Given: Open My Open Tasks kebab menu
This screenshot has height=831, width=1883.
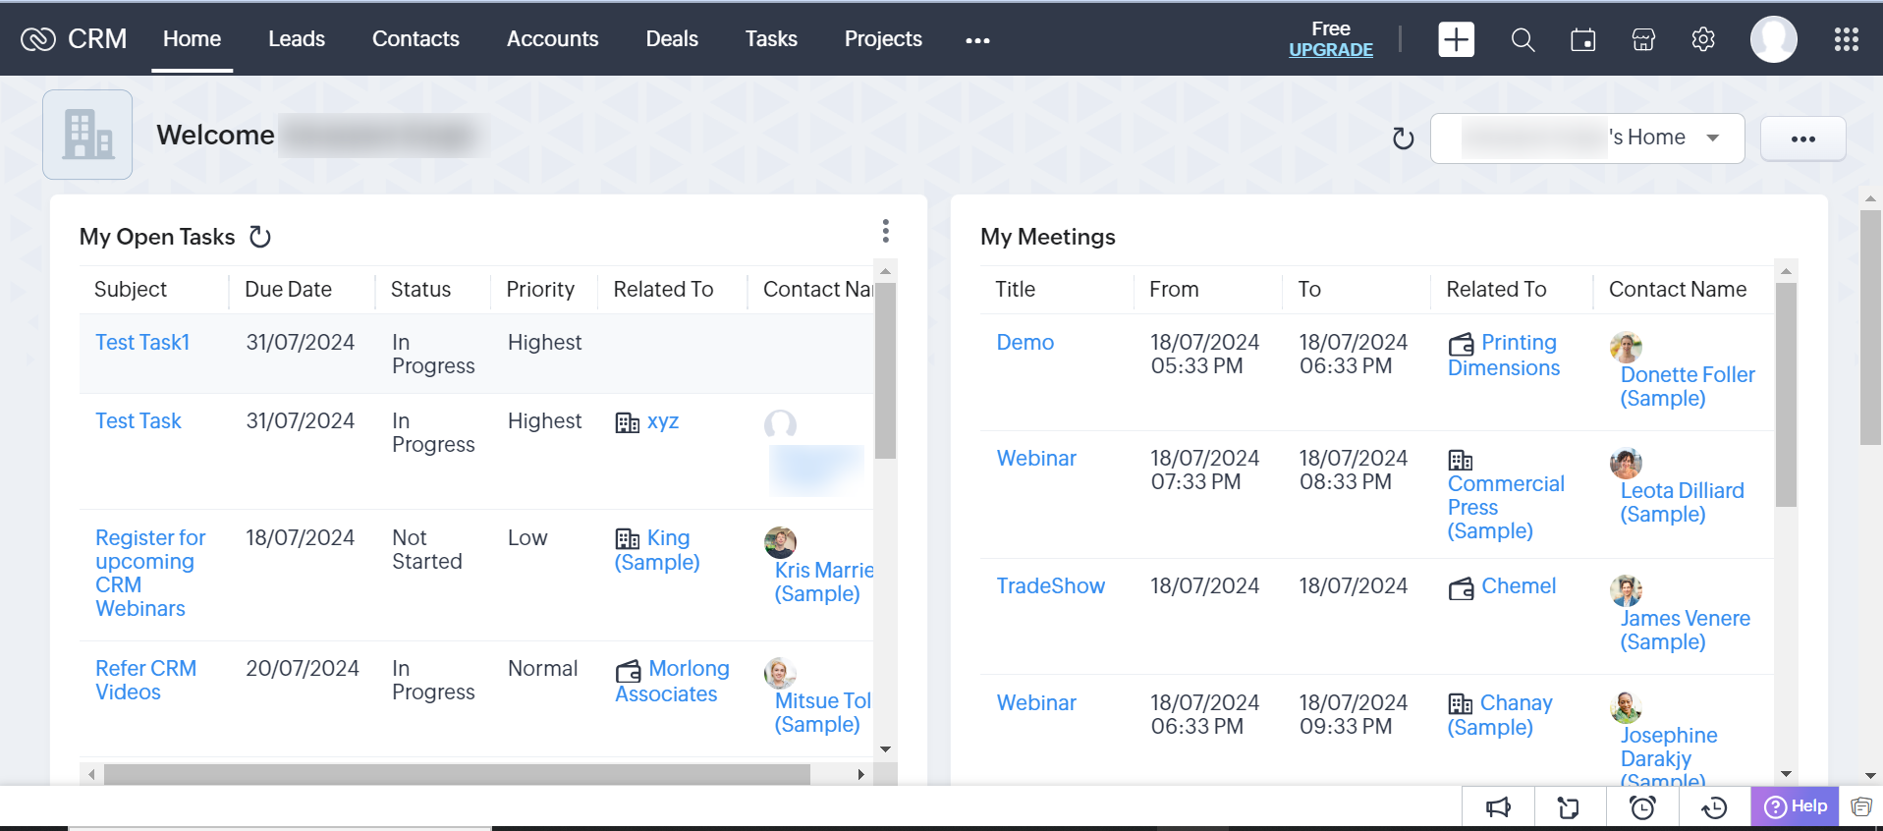Looking at the screenshot, I should click(885, 231).
